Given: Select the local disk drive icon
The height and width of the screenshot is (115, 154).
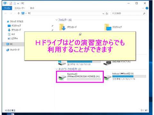Looking at the screenshot, I should point(62,63).
